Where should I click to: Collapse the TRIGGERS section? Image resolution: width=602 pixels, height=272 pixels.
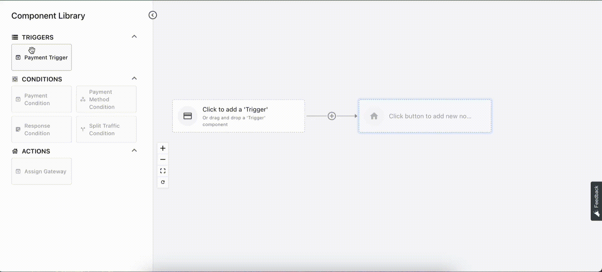pyautogui.click(x=134, y=37)
